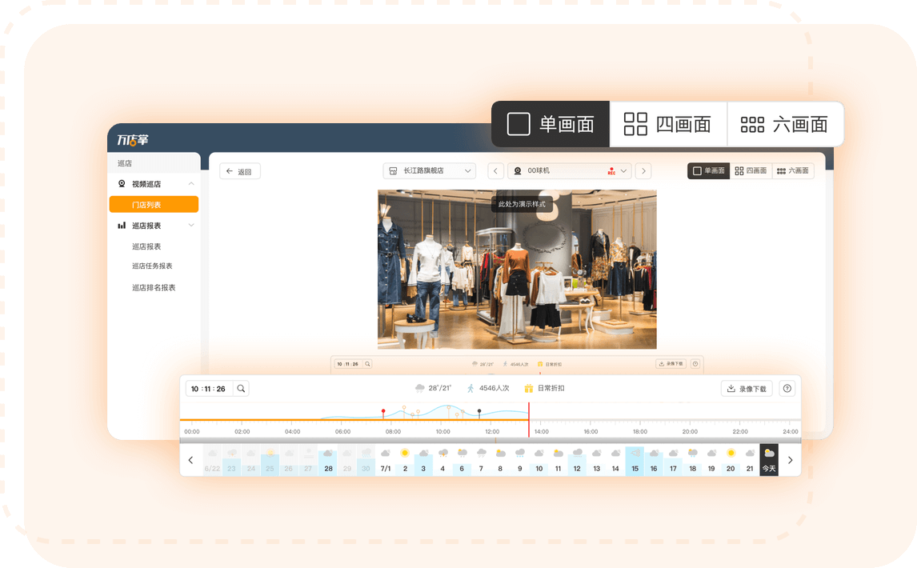Open 巡店任务报表 in the sidebar
Image resolution: width=917 pixels, height=568 pixels.
coord(152,266)
